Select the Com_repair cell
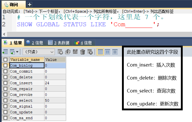The height and width of the screenshot is (122, 192). [x=27, y=89]
